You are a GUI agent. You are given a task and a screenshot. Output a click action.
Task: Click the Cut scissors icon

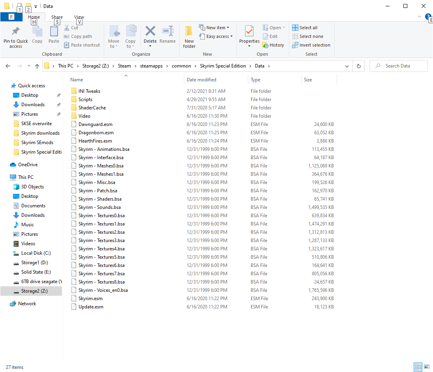pyautogui.click(x=67, y=28)
